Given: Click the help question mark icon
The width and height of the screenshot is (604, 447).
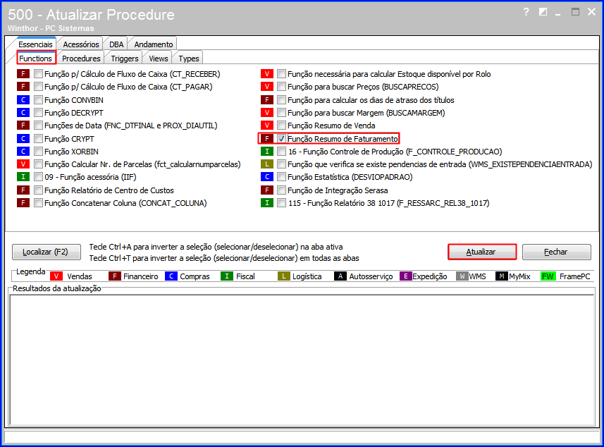Looking at the screenshot, I should (526, 12).
